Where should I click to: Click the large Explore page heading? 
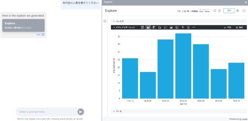pos(111,11)
